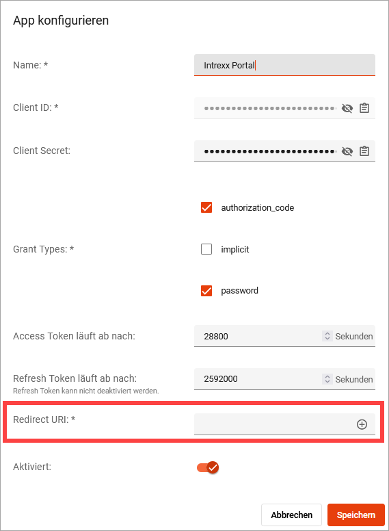Screen dimensions: 389x531
Task: Select the Refresh Token value 2592000
Action: (221, 379)
